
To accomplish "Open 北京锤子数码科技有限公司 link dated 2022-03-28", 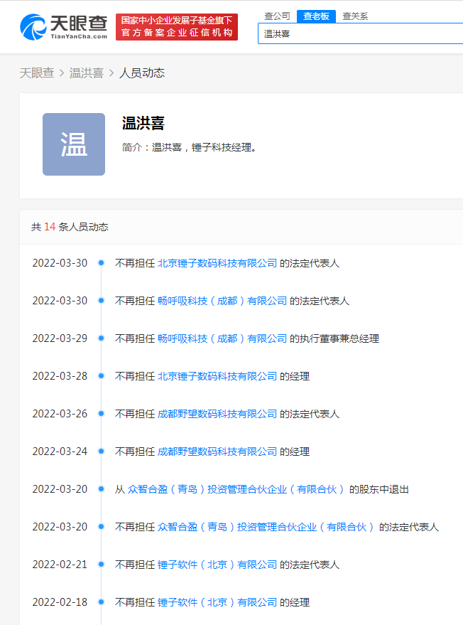I will [x=217, y=376].
